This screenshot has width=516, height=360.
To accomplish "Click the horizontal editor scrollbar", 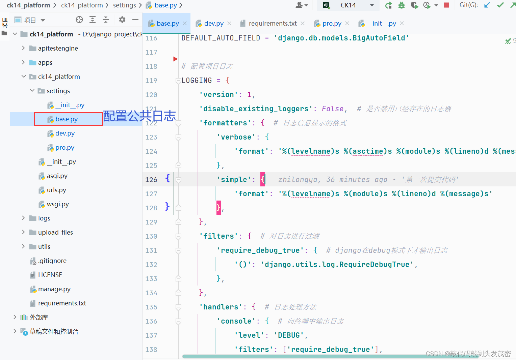I will click(331, 356).
